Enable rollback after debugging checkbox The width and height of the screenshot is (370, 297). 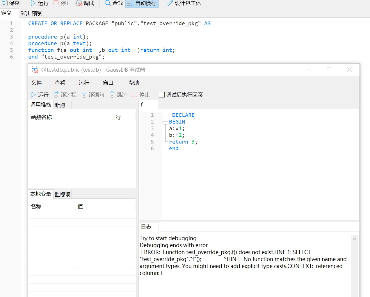click(x=162, y=95)
